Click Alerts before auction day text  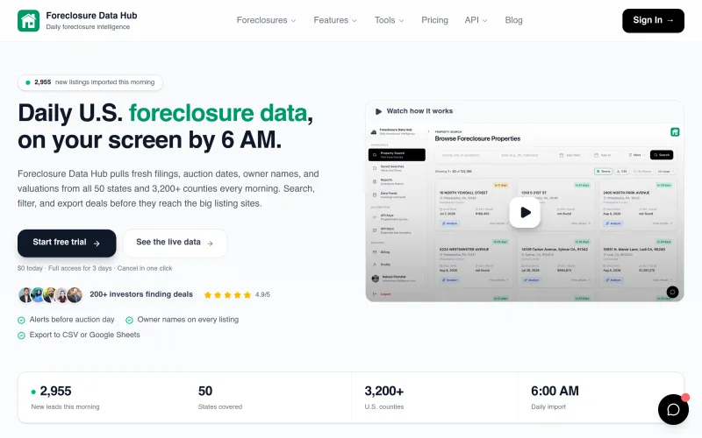(72, 320)
